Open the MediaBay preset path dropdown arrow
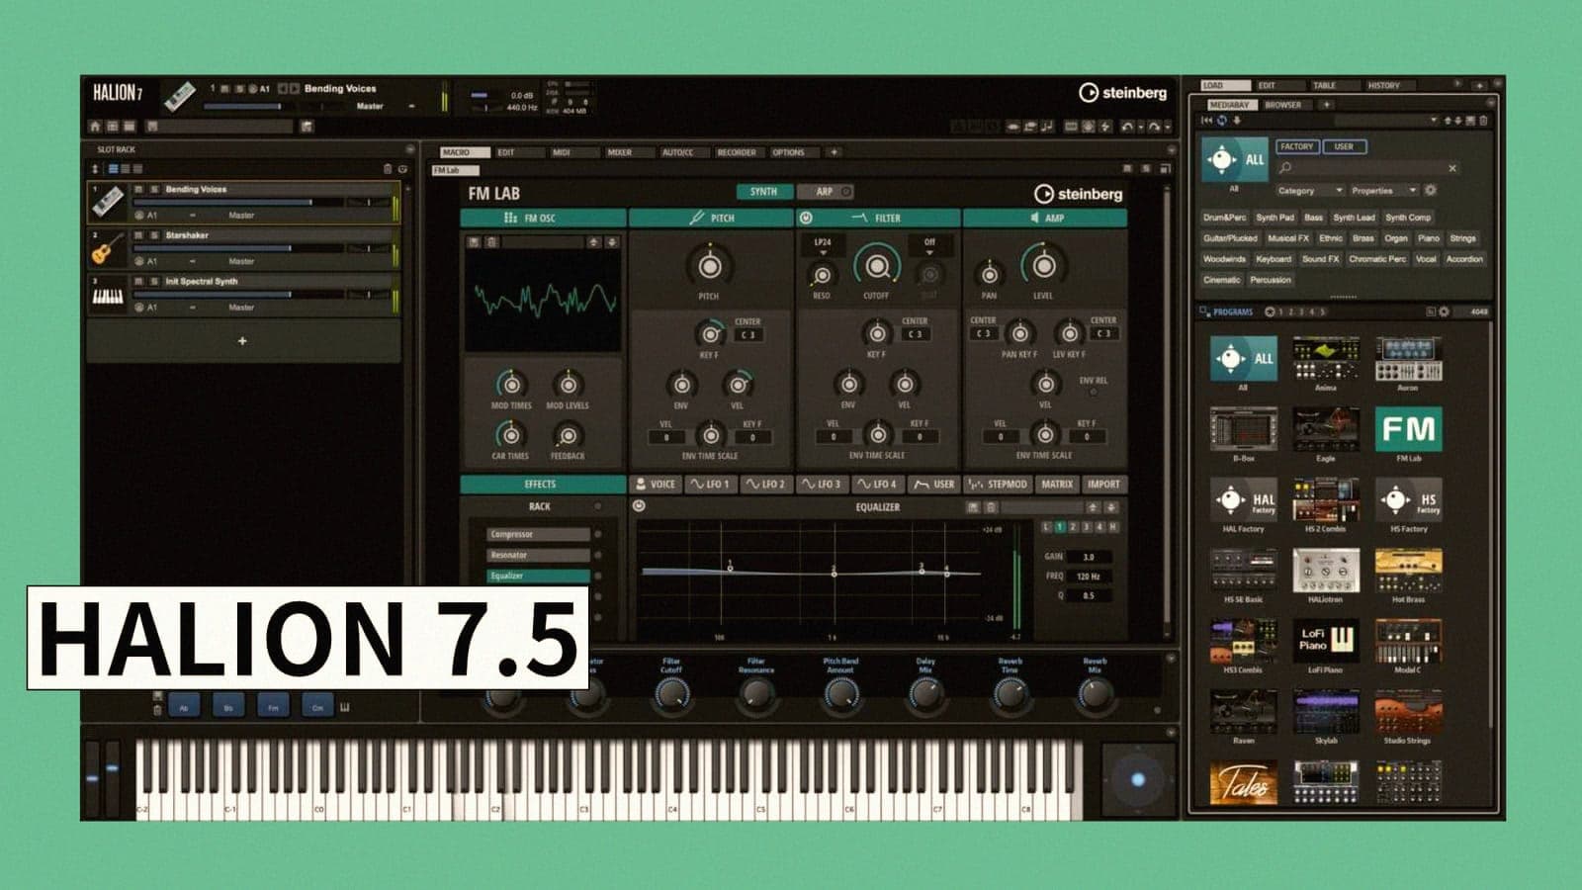Viewport: 1582px width, 890px height. click(x=1434, y=121)
